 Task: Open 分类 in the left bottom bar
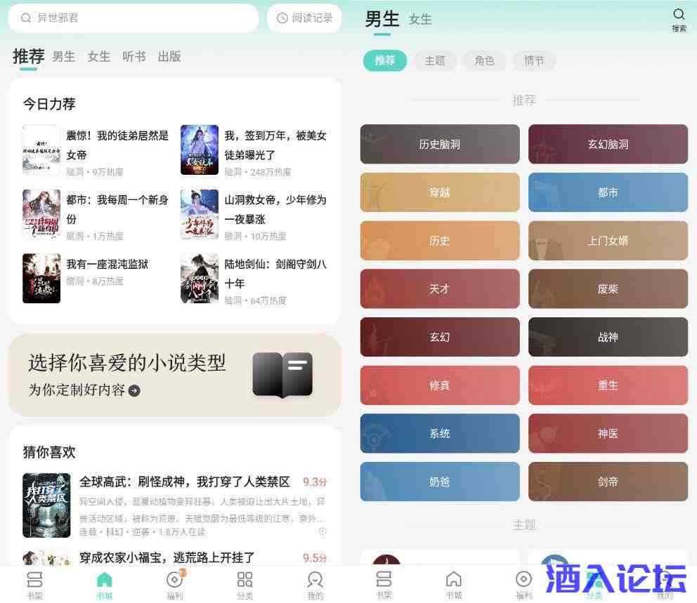click(x=245, y=584)
